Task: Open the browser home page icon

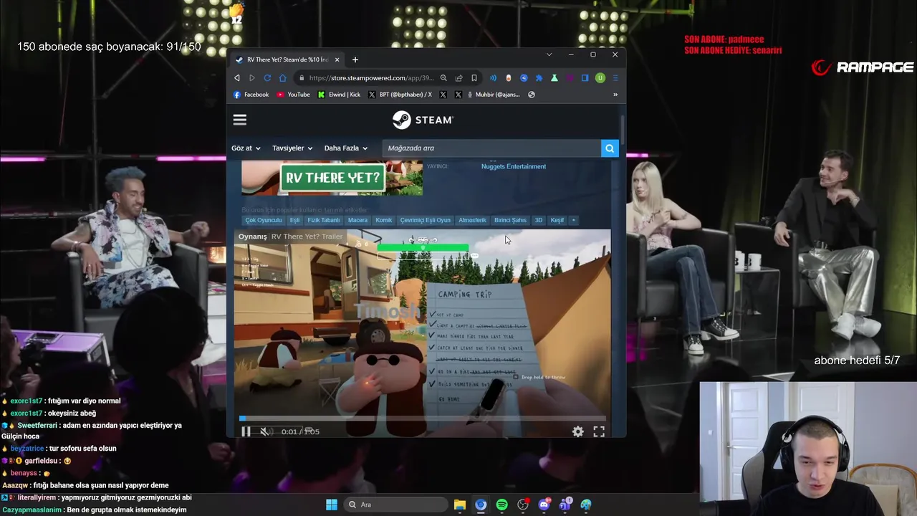Action: [282, 78]
